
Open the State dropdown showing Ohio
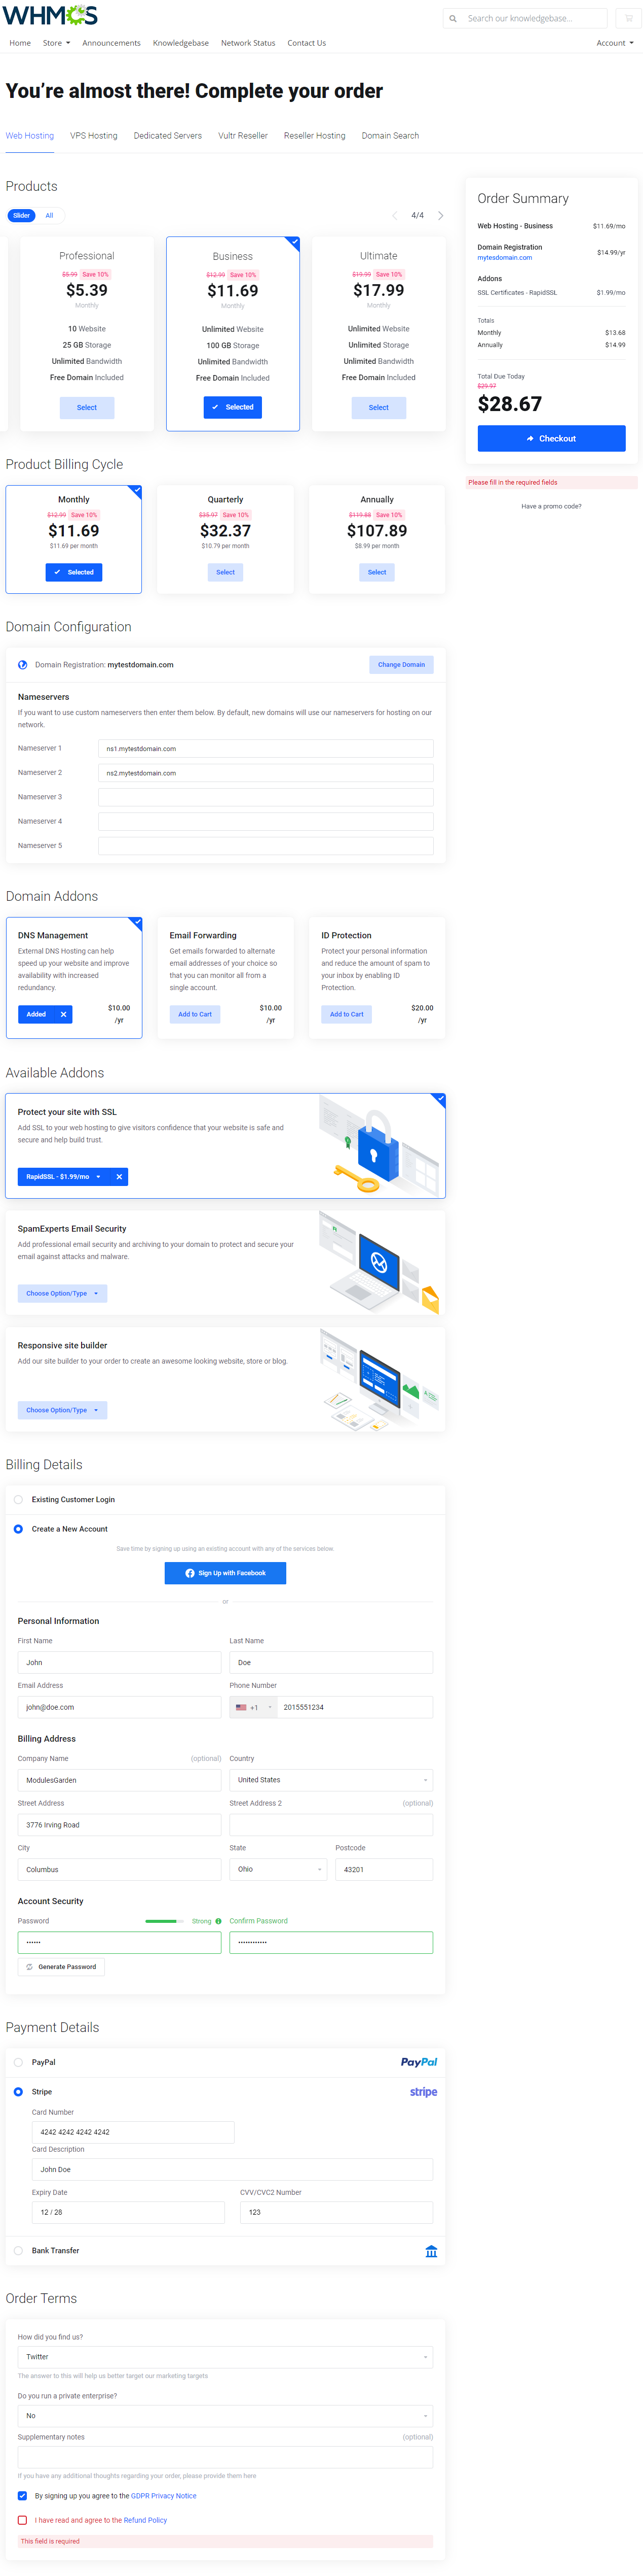(x=279, y=1869)
